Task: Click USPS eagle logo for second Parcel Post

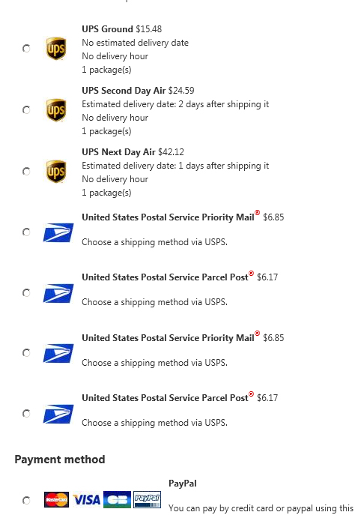Action: pos(58,414)
